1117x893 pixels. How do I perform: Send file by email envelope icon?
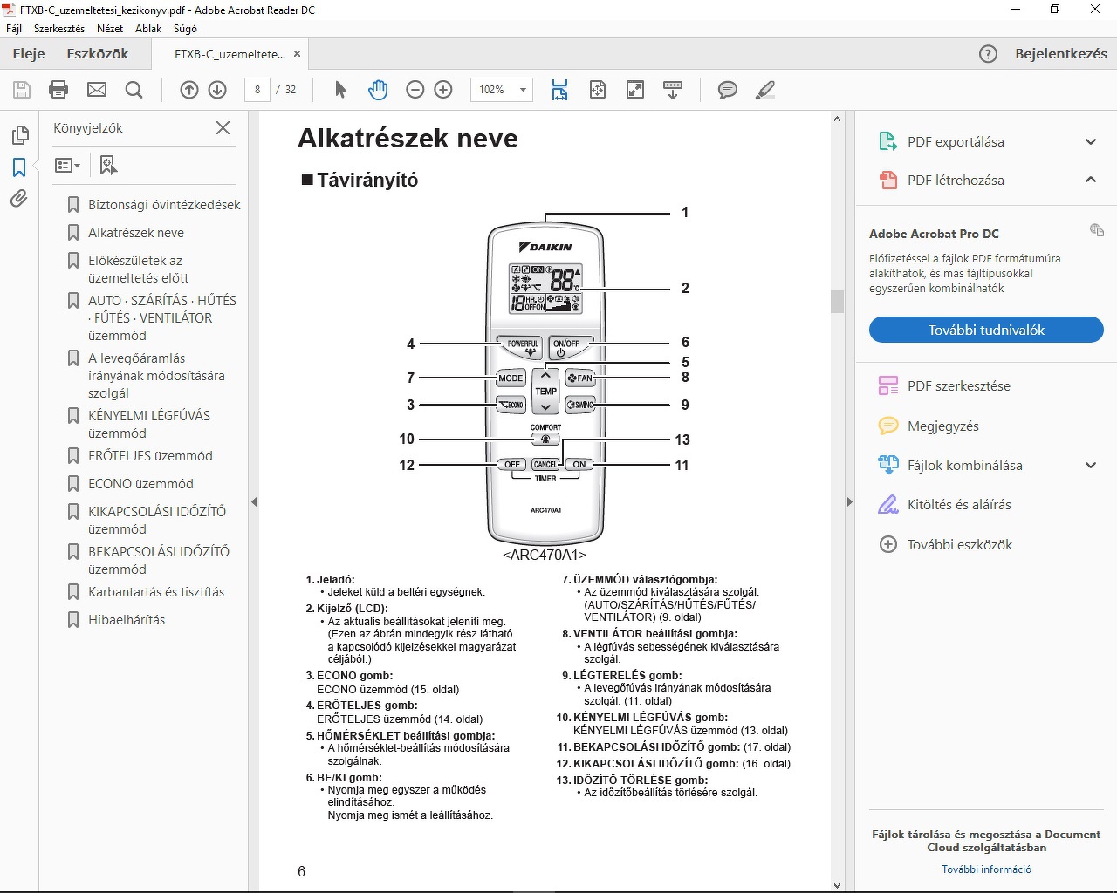tap(97, 90)
